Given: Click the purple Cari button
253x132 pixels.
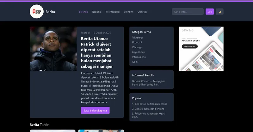Looking at the screenshot, I should pyautogui.click(x=210, y=12).
